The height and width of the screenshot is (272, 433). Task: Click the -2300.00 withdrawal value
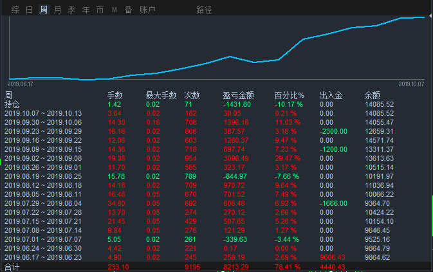point(333,131)
